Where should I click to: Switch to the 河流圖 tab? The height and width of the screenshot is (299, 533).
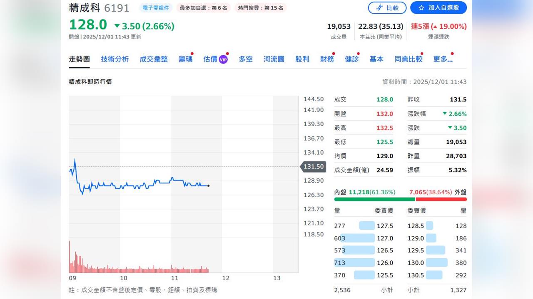273,59
